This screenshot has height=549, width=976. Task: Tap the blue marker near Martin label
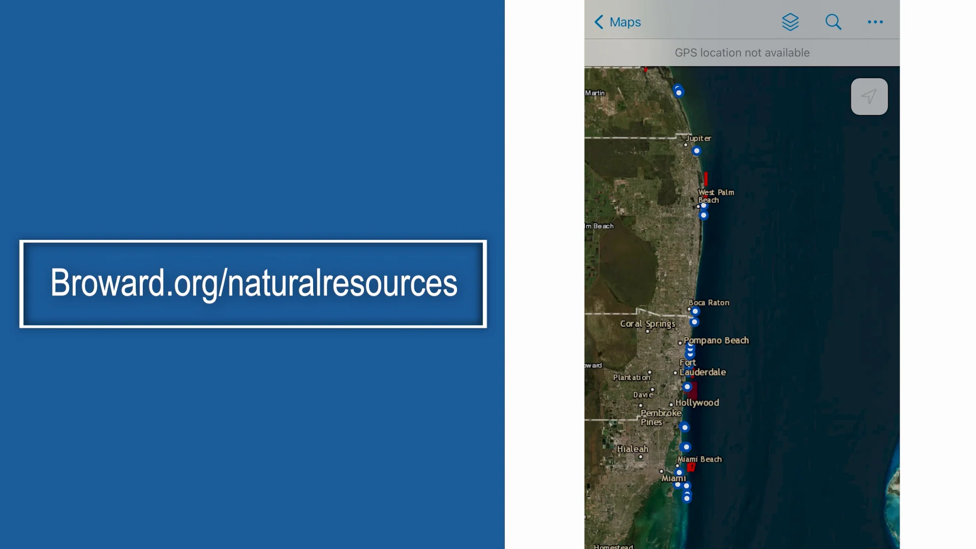(x=679, y=92)
